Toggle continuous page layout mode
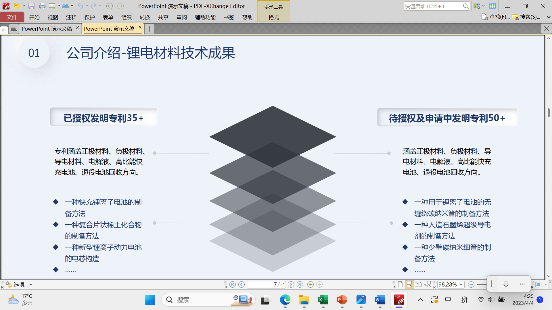Viewport: 552px width, 310px height. click(x=409, y=284)
